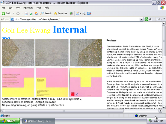Click the taskbar clock

pyautogui.click(x=158, y=121)
